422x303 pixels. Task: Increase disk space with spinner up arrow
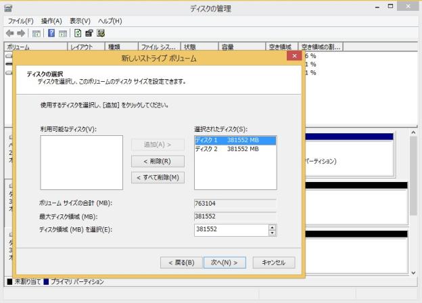(273, 227)
